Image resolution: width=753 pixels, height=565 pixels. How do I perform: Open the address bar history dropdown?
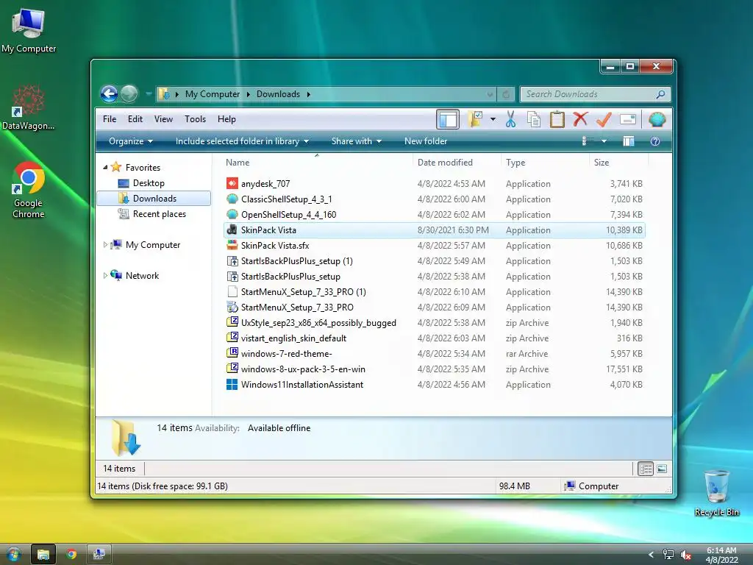point(490,94)
